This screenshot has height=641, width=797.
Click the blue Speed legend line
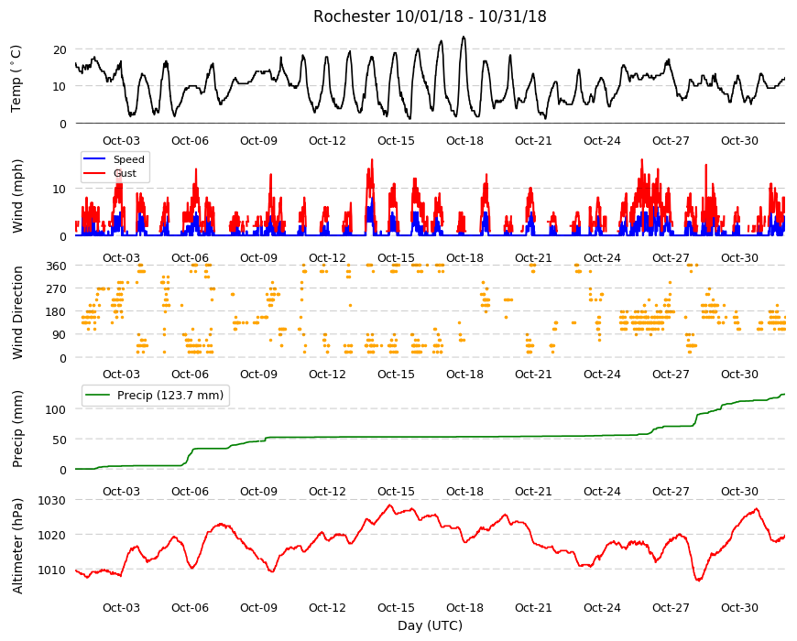point(94,159)
